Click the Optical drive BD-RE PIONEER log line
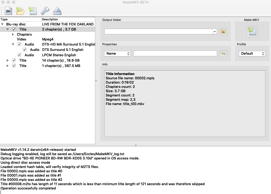Screen dimensions: 271x194 (70, 158)
